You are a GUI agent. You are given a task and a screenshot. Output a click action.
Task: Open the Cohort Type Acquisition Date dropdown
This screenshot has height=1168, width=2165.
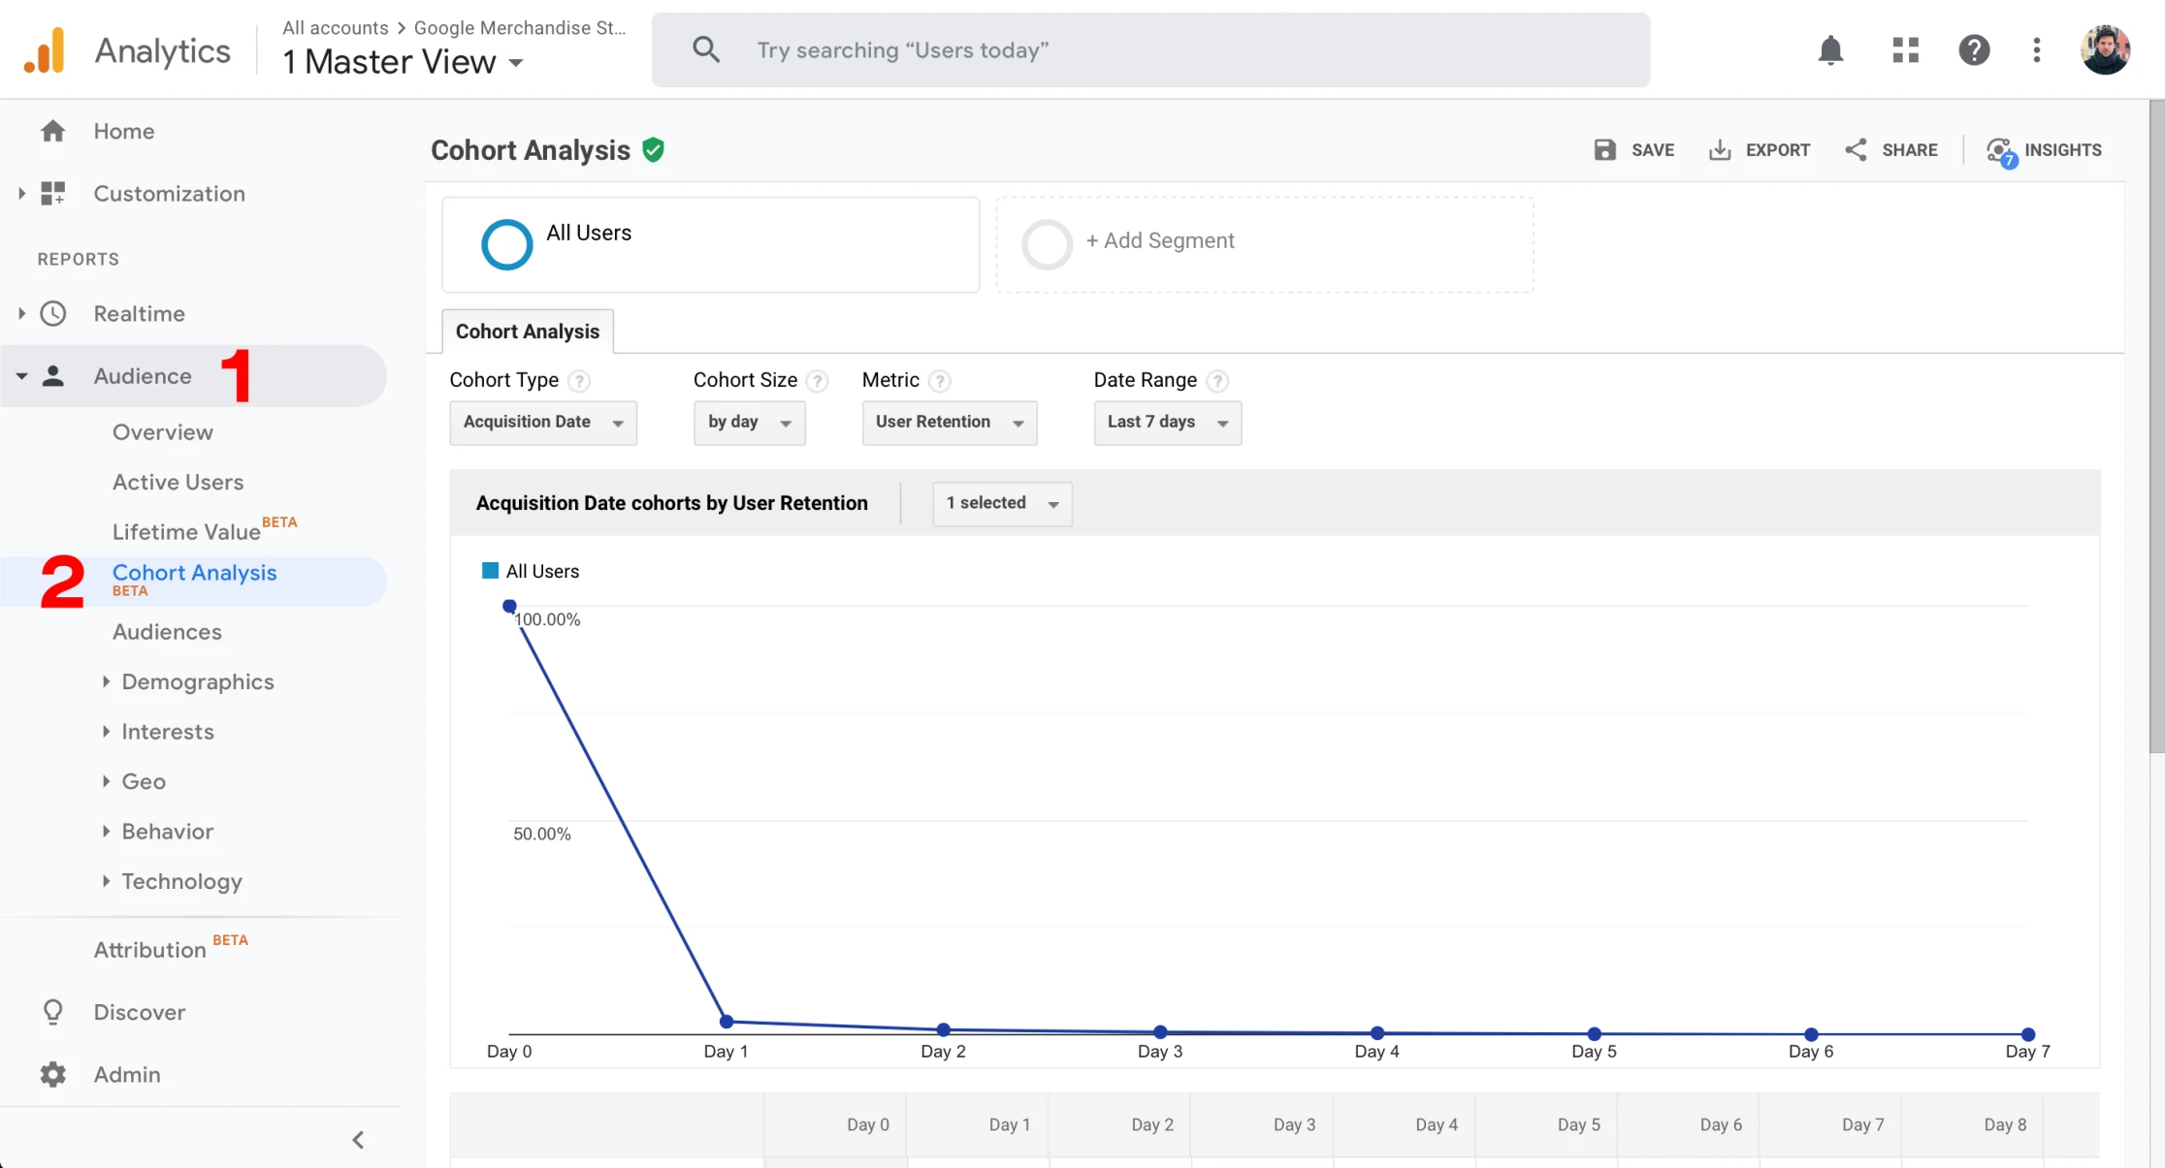(542, 423)
